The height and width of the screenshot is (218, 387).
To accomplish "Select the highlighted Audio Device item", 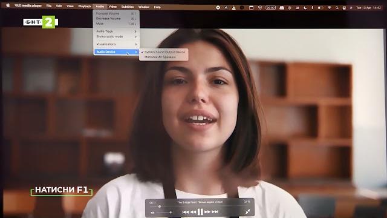I will (116, 52).
